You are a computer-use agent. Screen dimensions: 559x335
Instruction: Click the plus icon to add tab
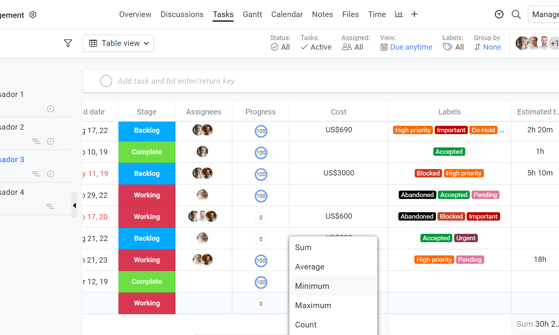(414, 14)
